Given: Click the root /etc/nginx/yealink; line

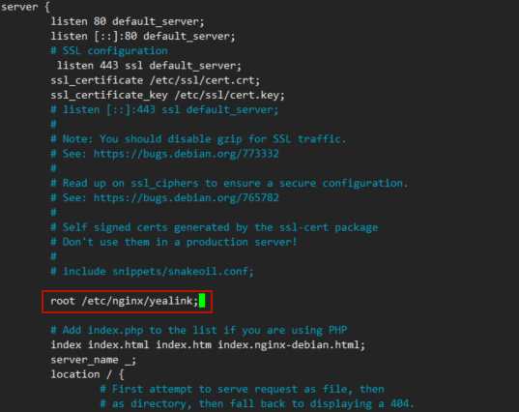Looking at the screenshot, I should tap(124, 301).
